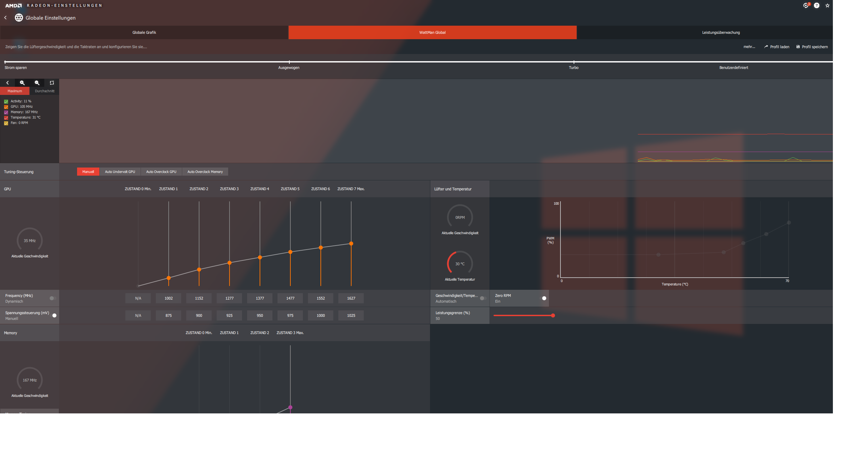This screenshot has width=865, height=459.
Task: Collapse the graph legend panel chevron
Action: pyautogui.click(x=7, y=83)
